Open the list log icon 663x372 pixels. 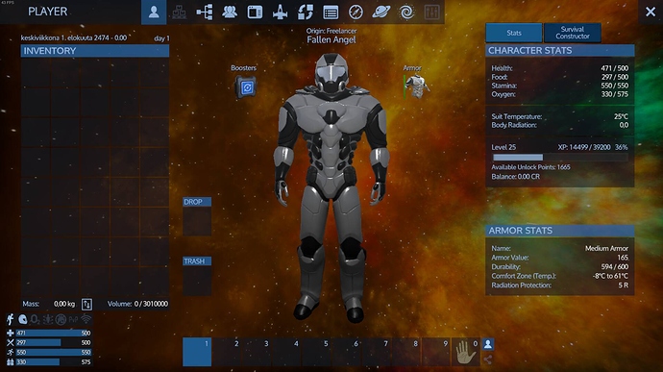point(331,12)
